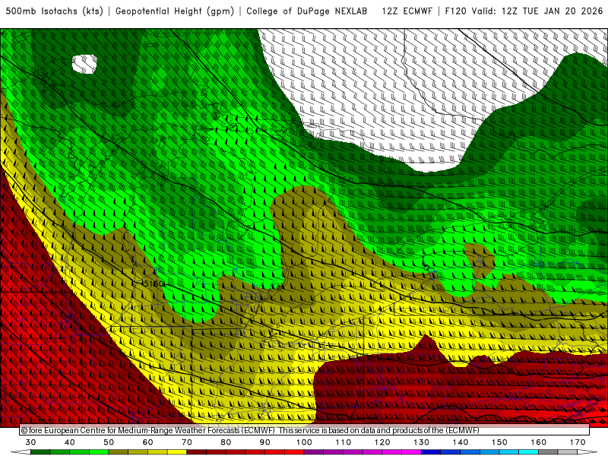
Task: Click the '170' legend value
Action: click(x=578, y=442)
